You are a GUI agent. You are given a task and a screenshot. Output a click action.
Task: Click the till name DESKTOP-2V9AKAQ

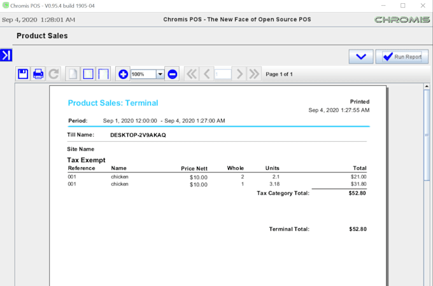coord(138,135)
